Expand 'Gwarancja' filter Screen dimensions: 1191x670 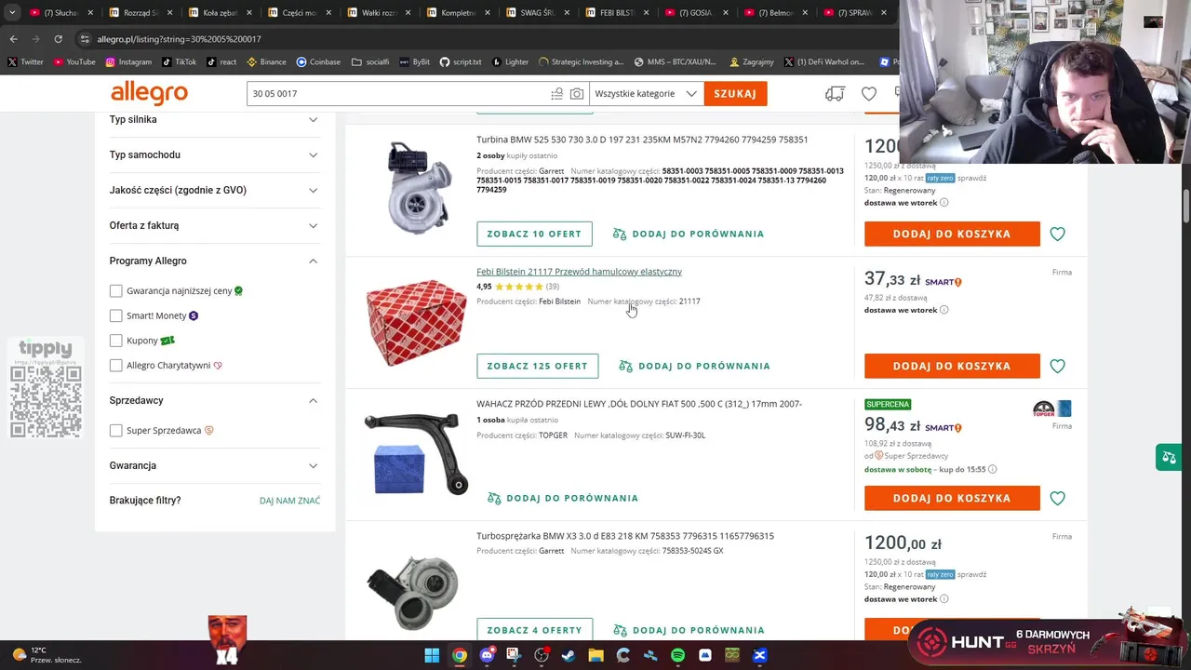(214, 465)
